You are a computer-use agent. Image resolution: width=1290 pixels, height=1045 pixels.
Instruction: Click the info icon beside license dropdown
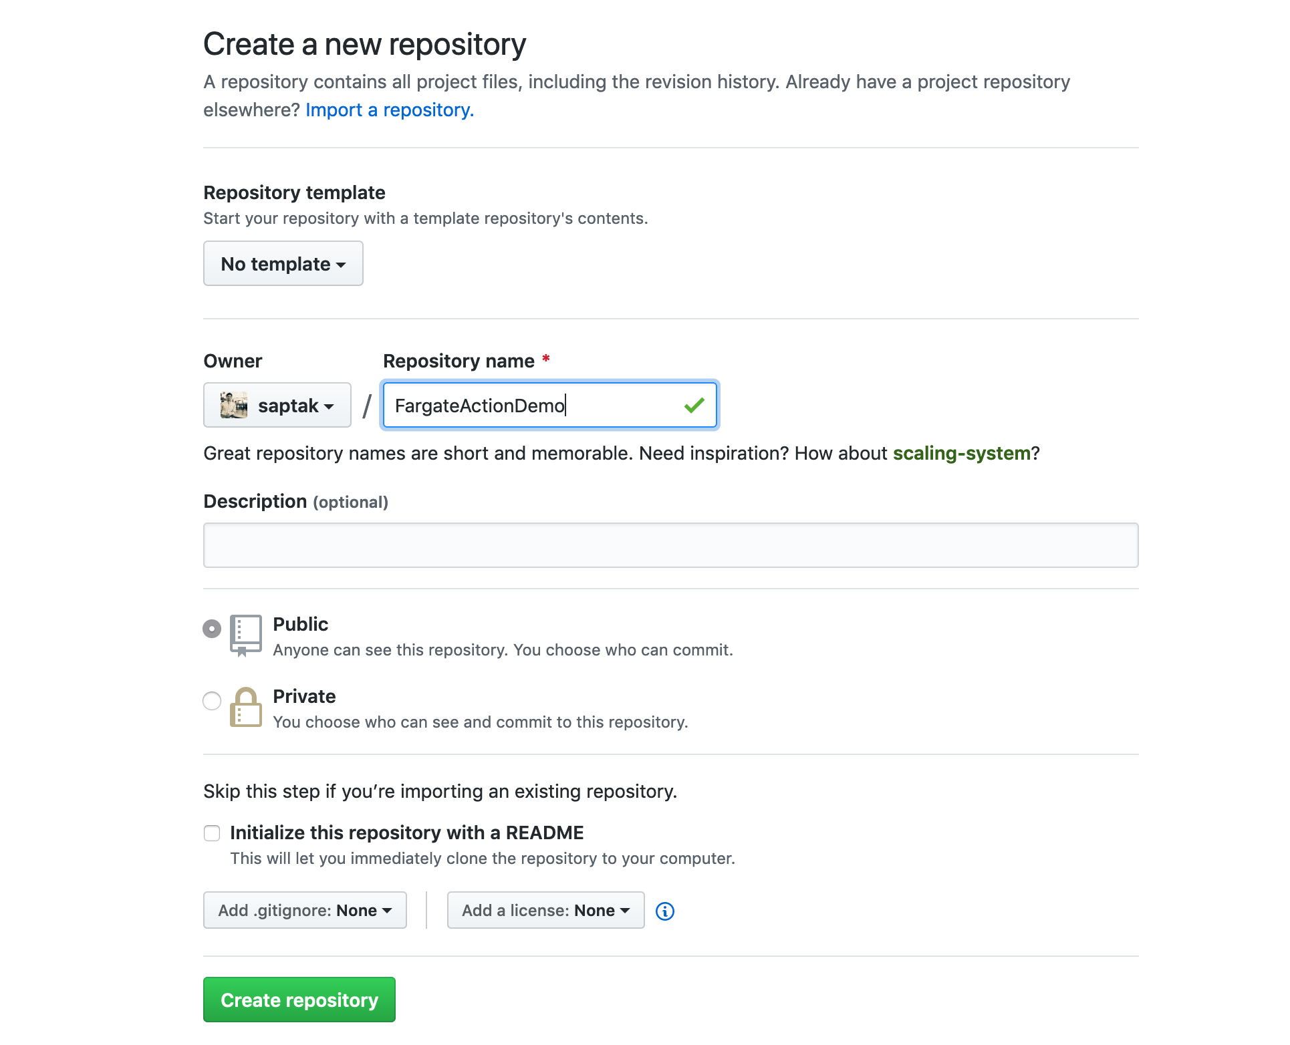pos(664,910)
